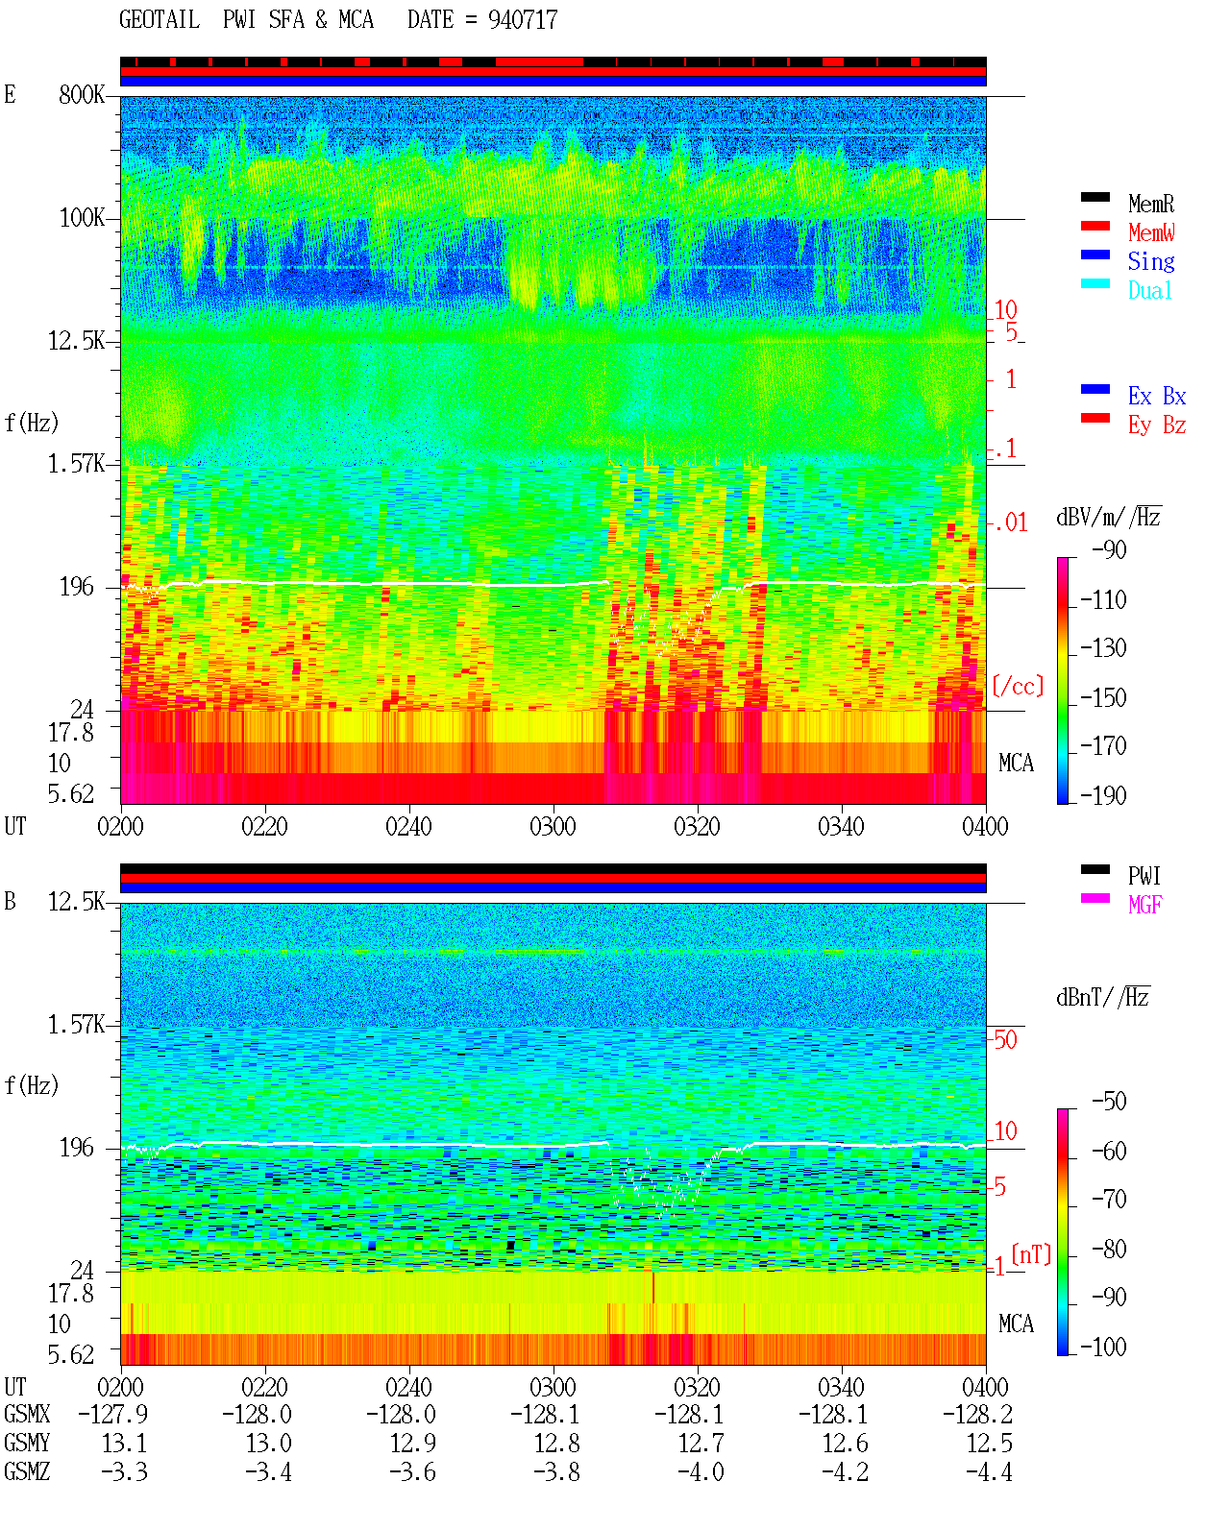Click the 'GSMX' row label

tap(27, 1415)
